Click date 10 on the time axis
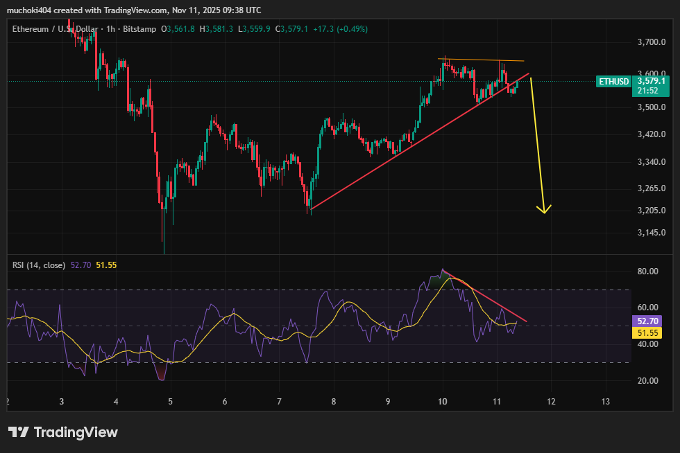The height and width of the screenshot is (453, 680). [x=443, y=402]
